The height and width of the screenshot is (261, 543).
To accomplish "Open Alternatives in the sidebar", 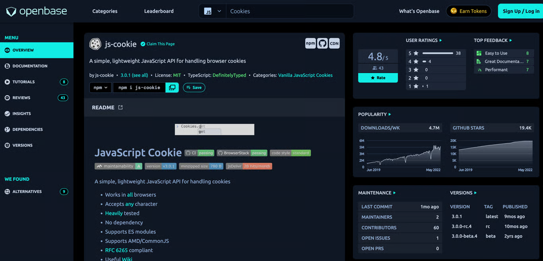I will pyautogui.click(x=37, y=191).
